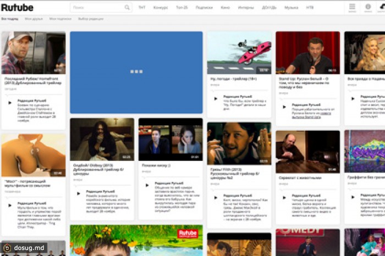Click the round info icon in header
Viewport: 385px width, 256px height.
[x=368, y=7]
